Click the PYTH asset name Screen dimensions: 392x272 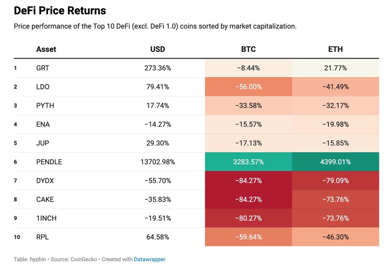coord(45,106)
